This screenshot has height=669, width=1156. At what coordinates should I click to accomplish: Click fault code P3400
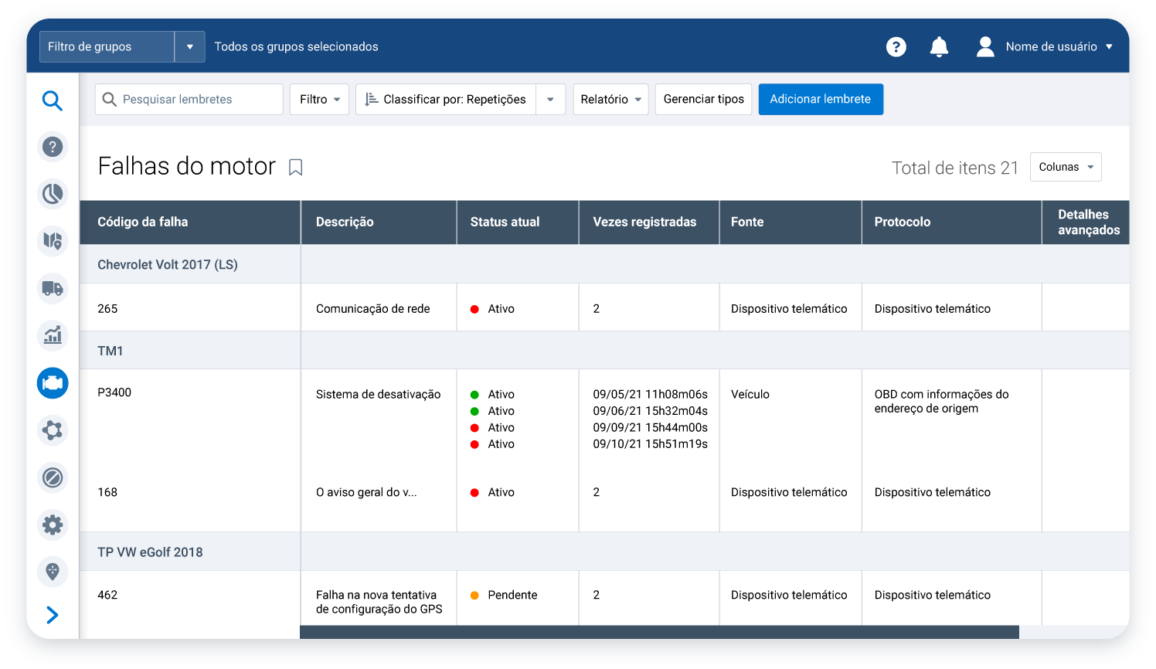(114, 392)
